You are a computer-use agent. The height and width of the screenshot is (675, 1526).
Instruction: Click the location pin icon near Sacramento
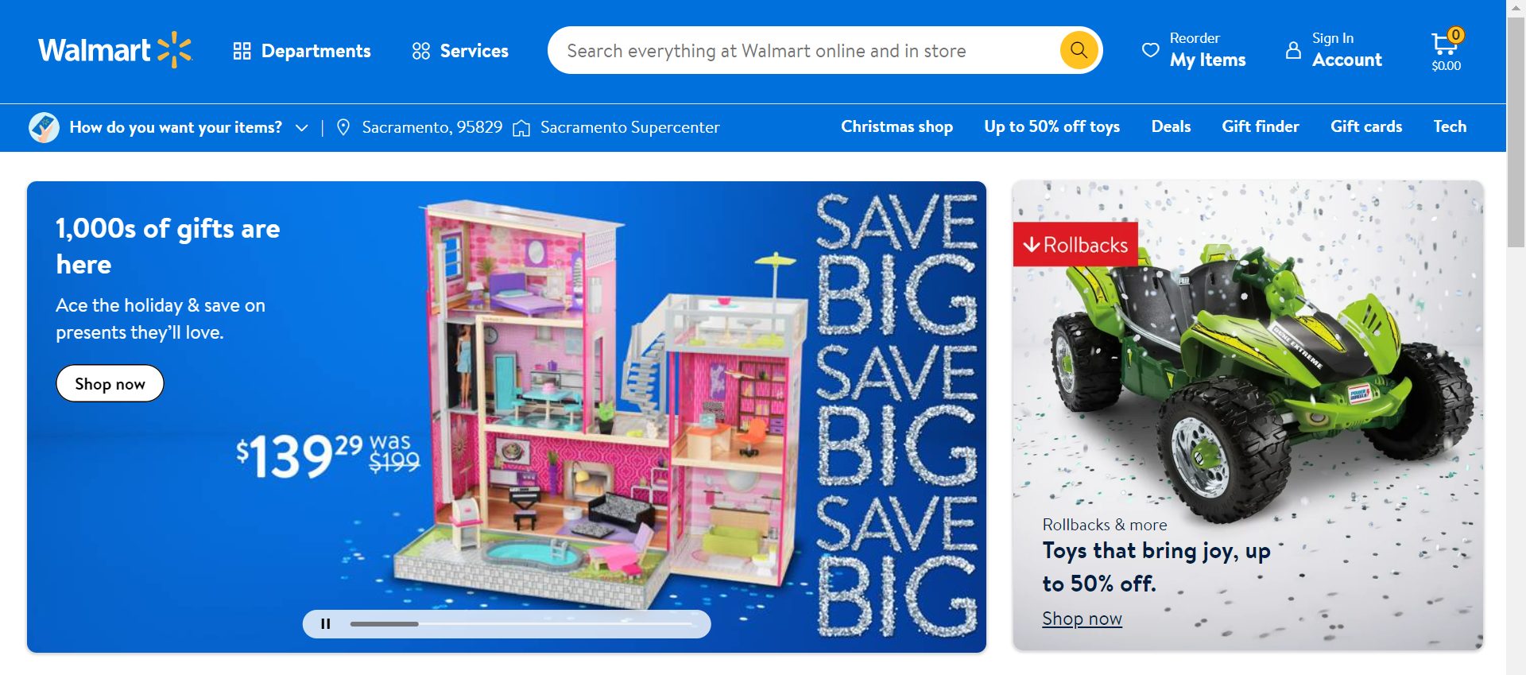click(x=343, y=127)
